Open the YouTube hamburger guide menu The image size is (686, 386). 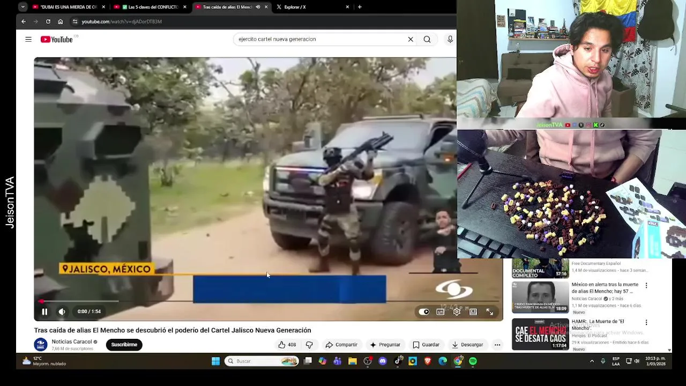point(28,39)
